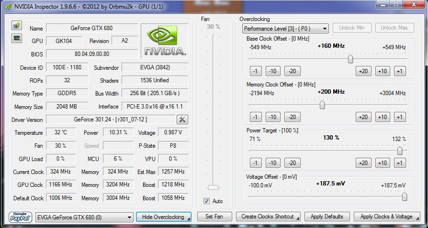Screen dimensions: 428x228
Task: Decrease Power Target by 10
Action: [273, 163]
